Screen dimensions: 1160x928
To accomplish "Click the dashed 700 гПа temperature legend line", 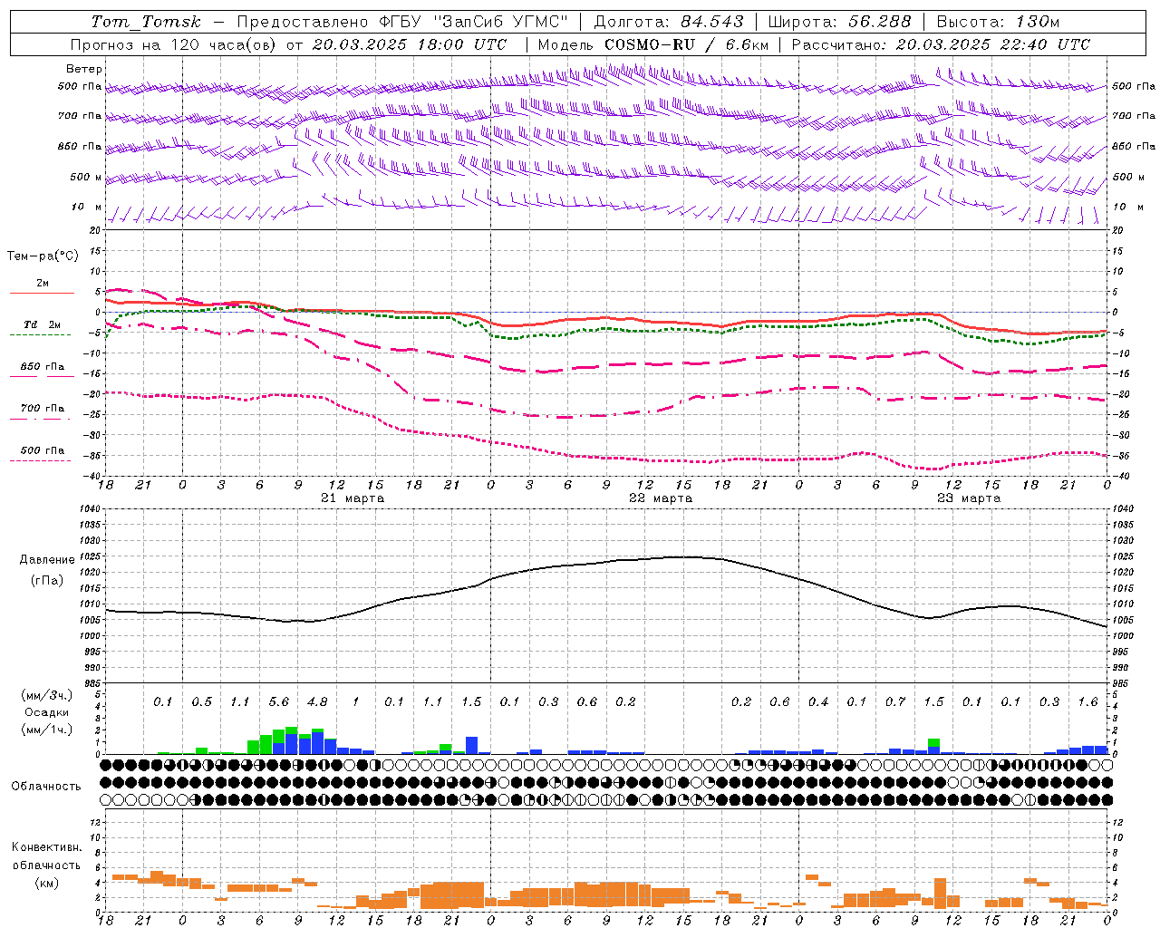I will (40, 419).
